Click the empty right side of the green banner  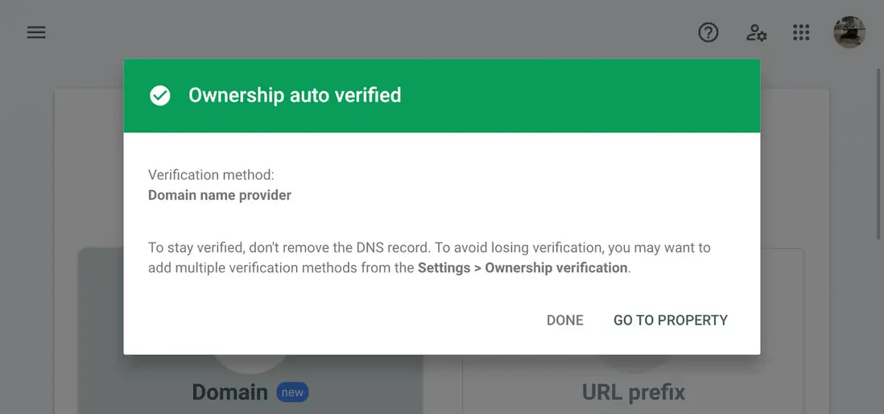pos(612,96)
